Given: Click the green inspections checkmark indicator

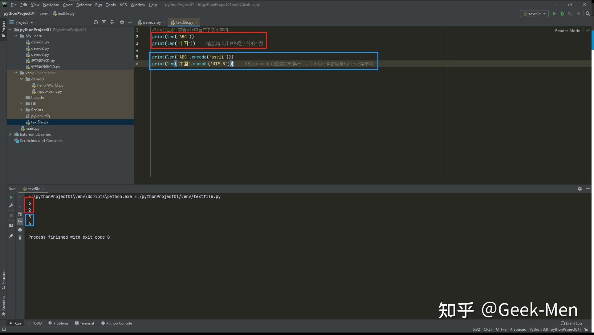Looking at the screenshot, I should [x=588, y=30].
